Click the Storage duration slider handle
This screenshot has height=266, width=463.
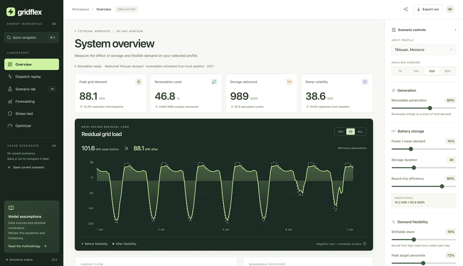pos(414,168)
